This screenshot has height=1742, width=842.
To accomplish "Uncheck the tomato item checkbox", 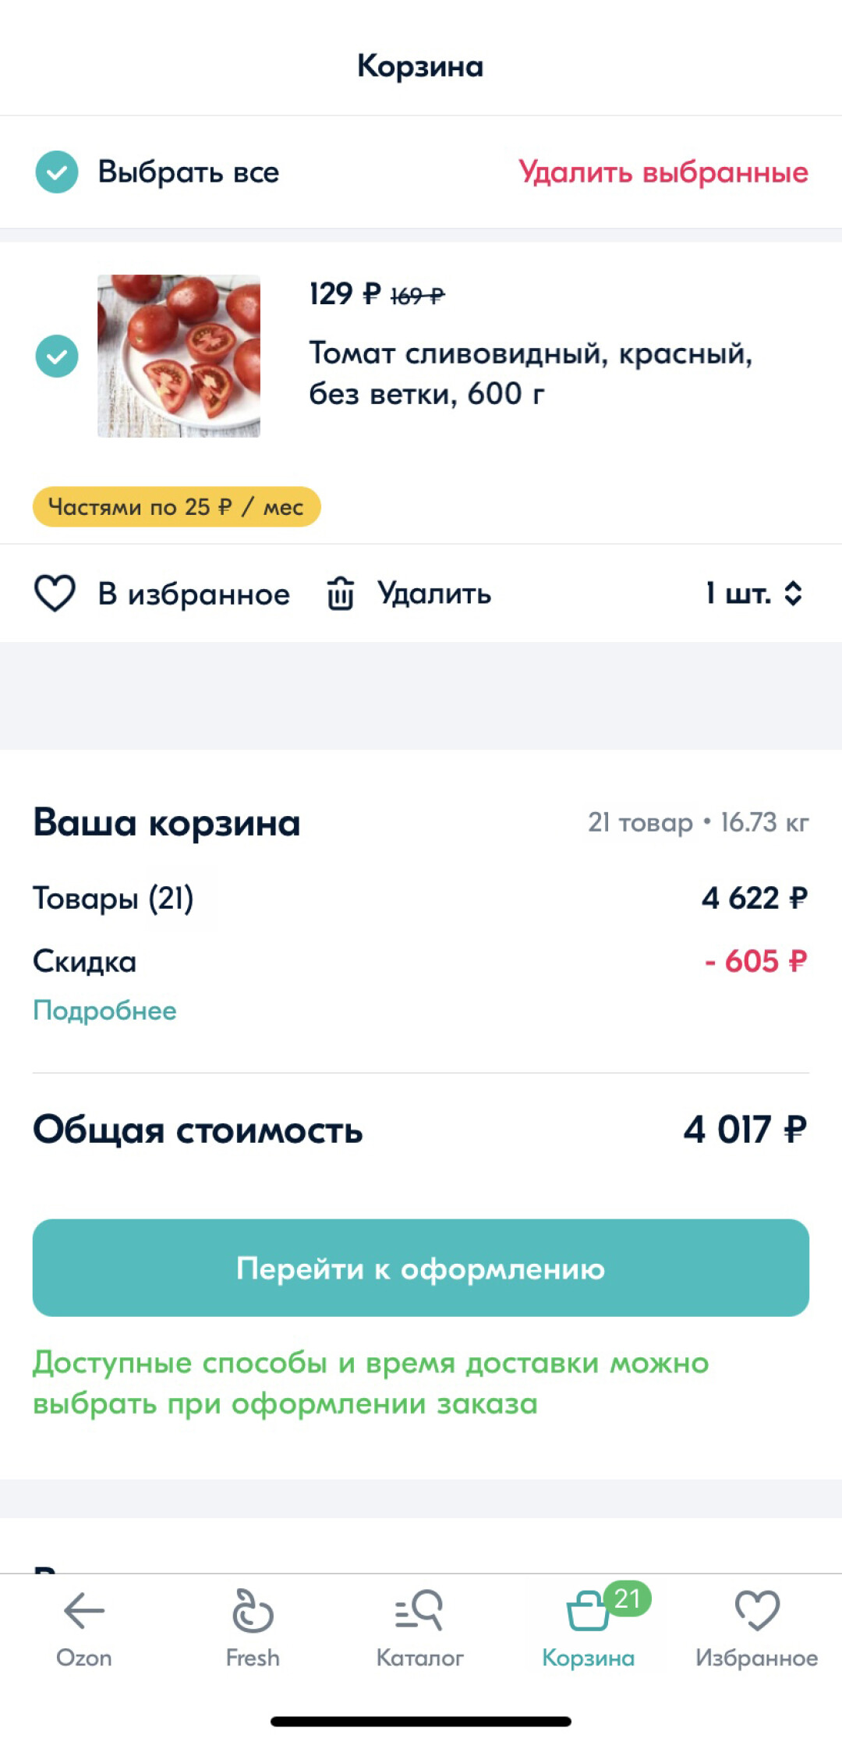I will 57,357.
